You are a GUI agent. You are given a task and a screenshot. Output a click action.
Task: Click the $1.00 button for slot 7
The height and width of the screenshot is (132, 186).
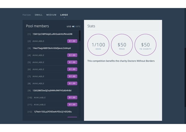pos(72,76)
